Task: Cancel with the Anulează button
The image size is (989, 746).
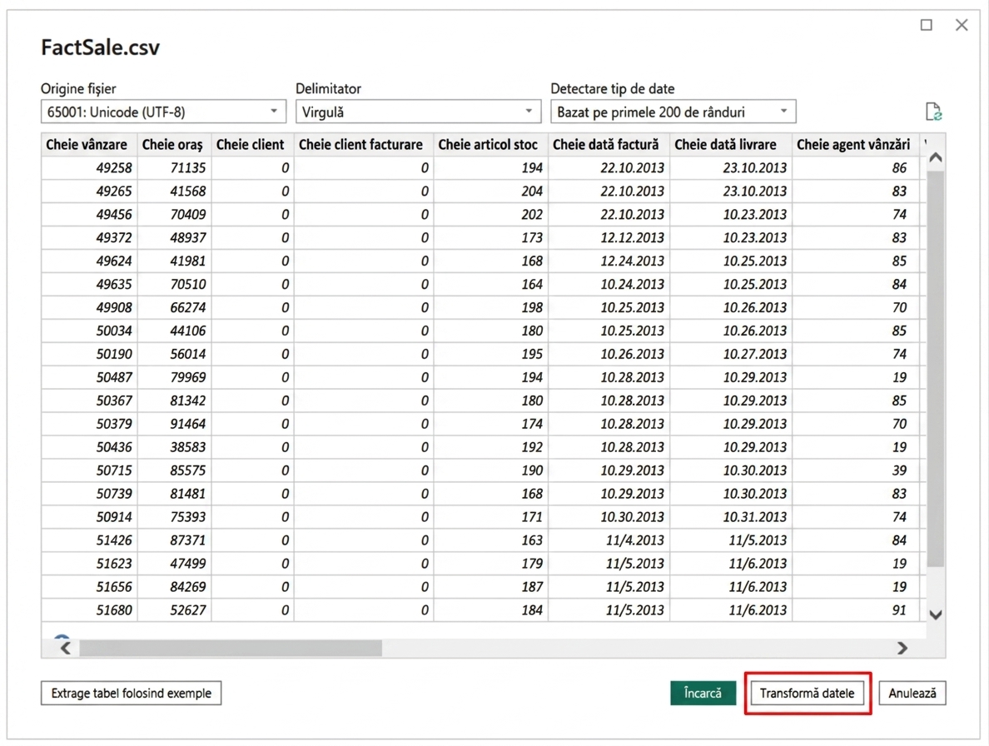Action: (912, 693)
